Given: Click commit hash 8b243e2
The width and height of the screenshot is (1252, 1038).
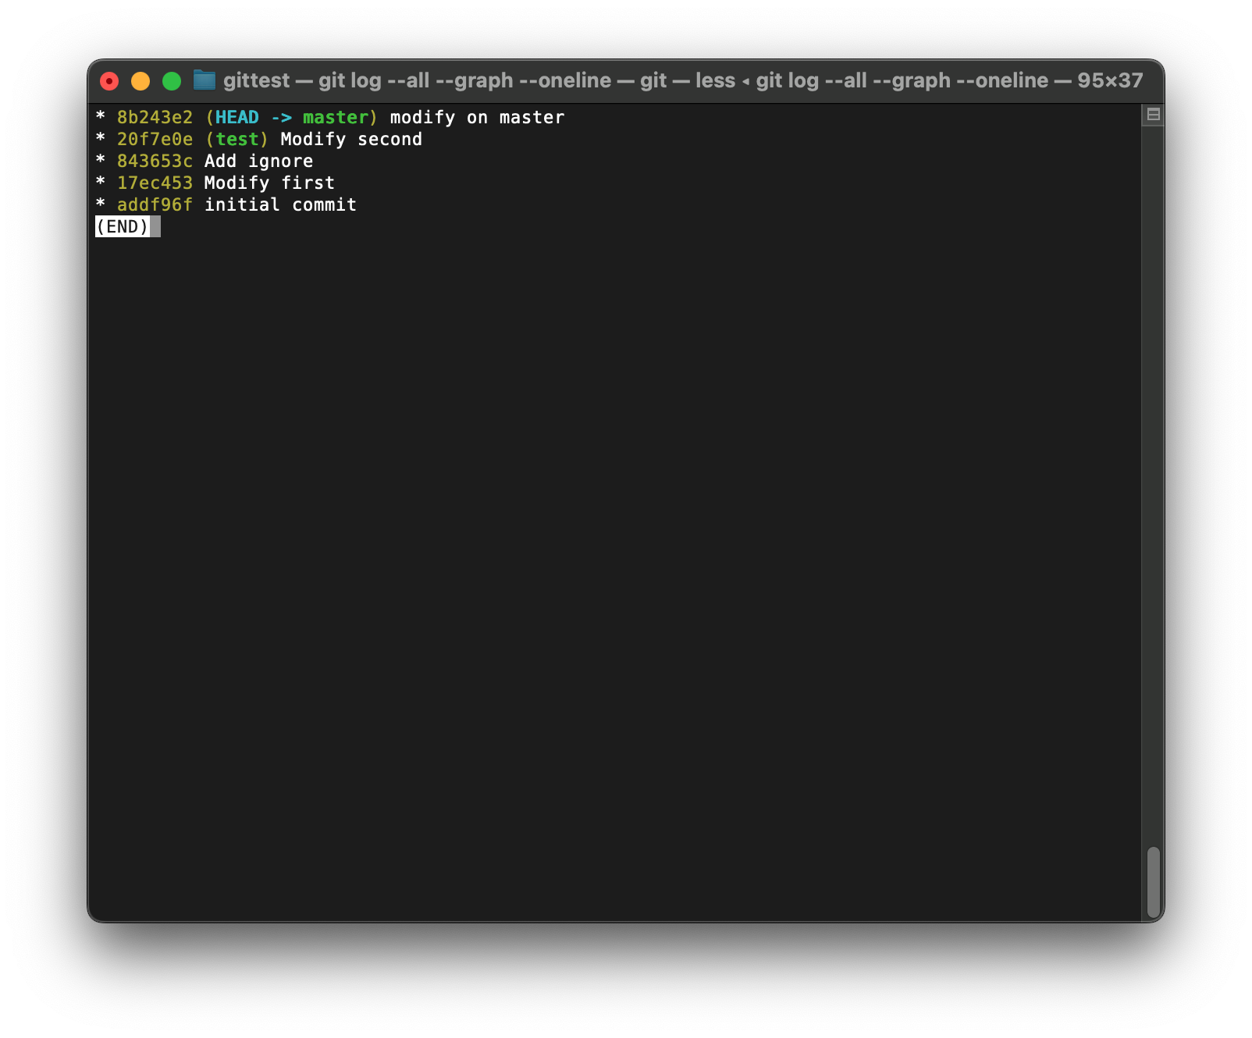Looking at the screenshot, I should 155,117.
